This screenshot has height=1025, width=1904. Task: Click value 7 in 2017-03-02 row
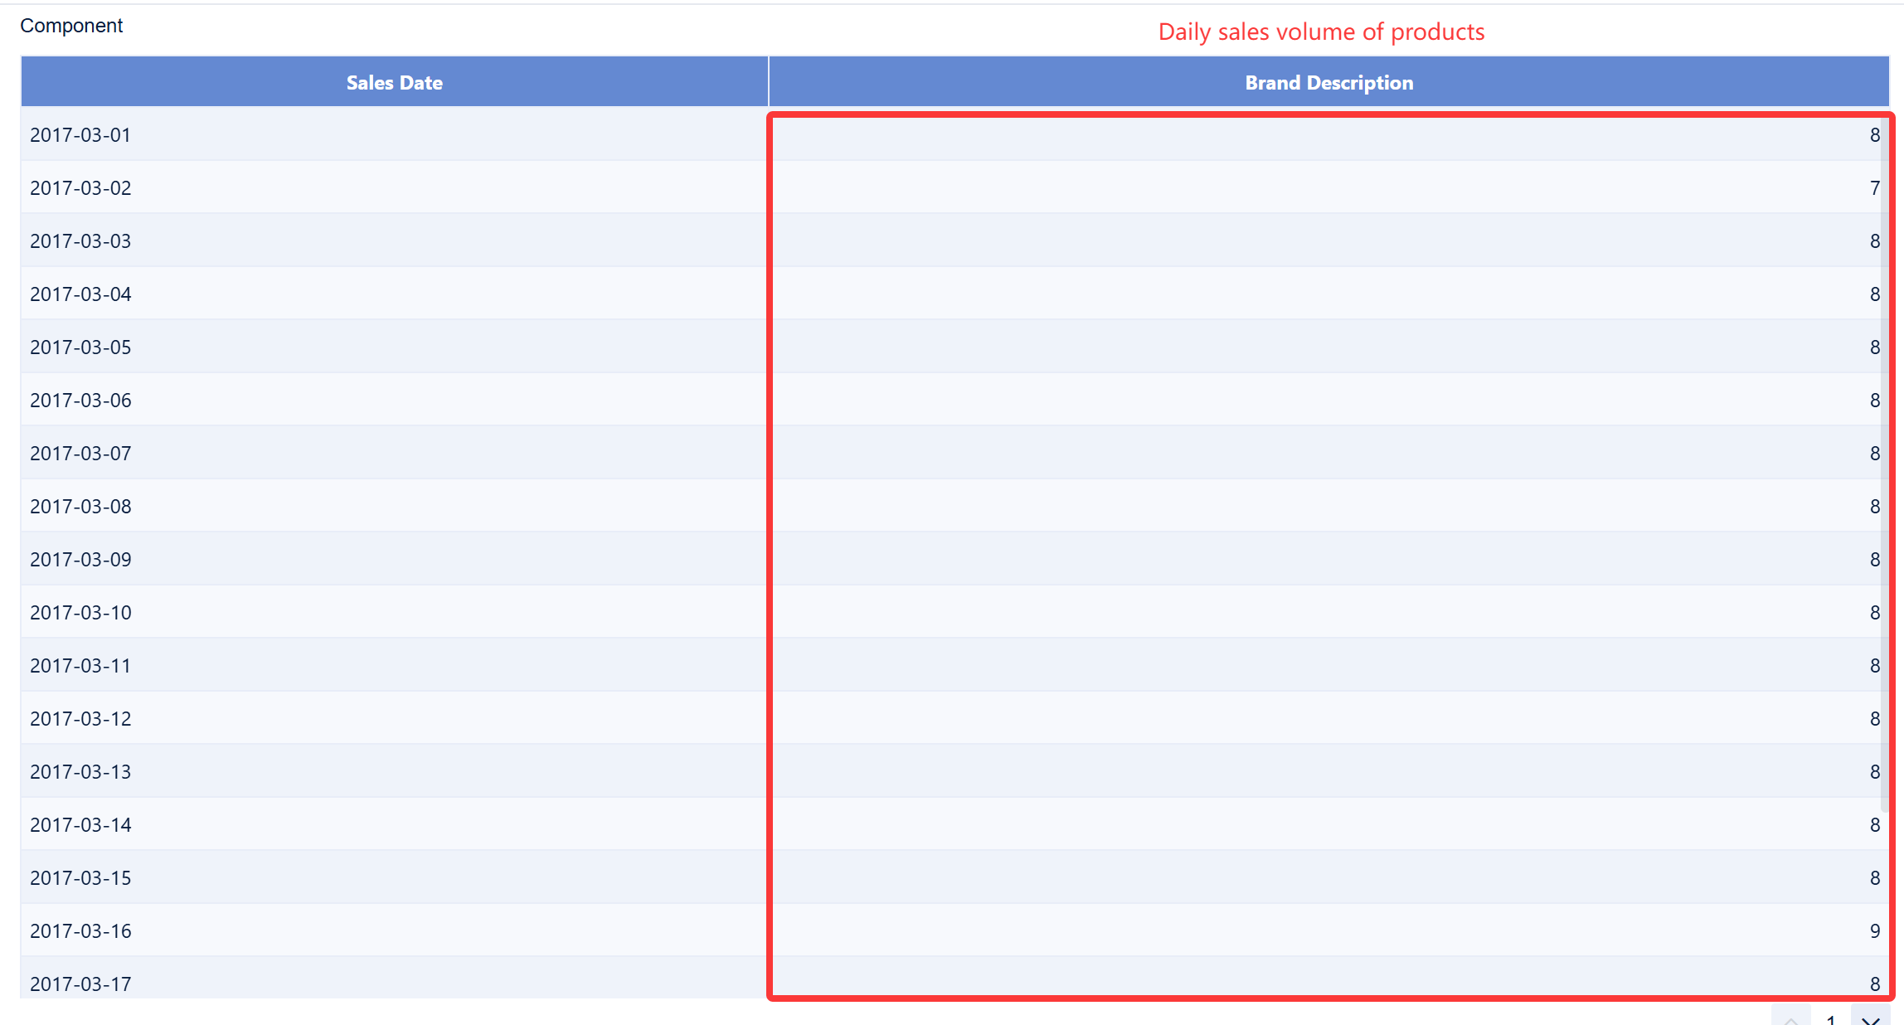tap(1874, 188)
